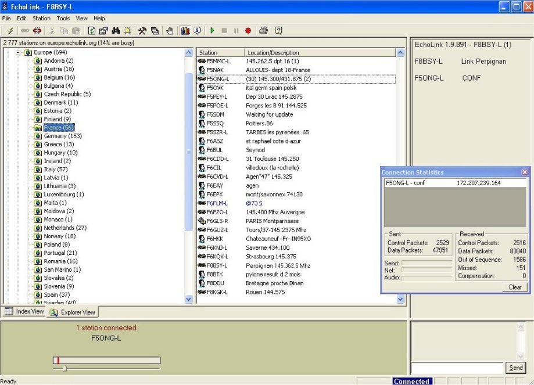The height and width of the screenshot is (385, 534).
Task: Click the pause playback button
Action: [x=236, y=31]
